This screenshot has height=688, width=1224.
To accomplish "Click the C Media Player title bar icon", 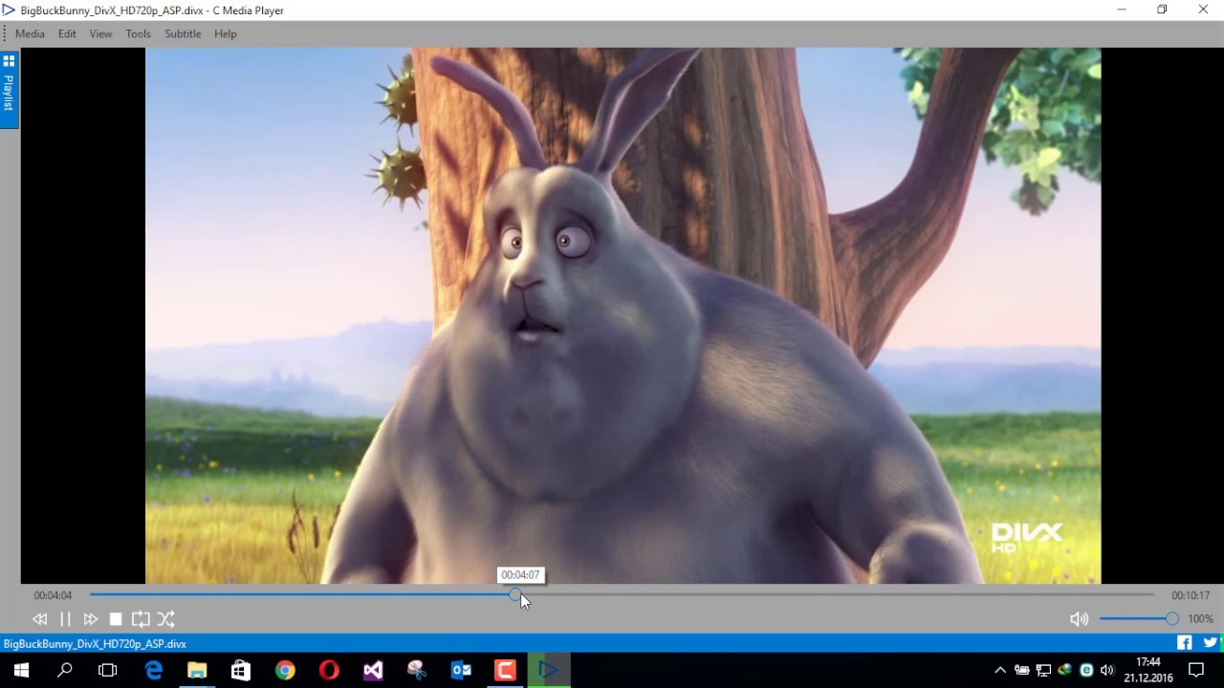I will point(9,11).
